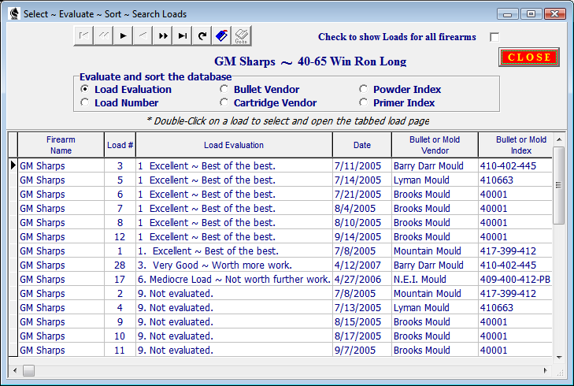Click vertical scrollbar down arrow
This screenshot has height=386, width=574.
(559, 358)
